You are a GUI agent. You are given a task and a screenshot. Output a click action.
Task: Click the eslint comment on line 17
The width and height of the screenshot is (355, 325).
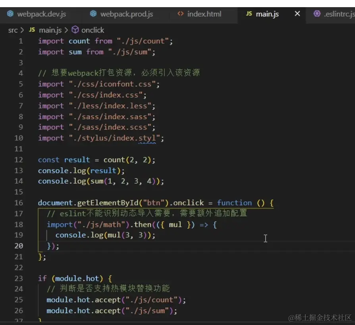pos(147,213)
